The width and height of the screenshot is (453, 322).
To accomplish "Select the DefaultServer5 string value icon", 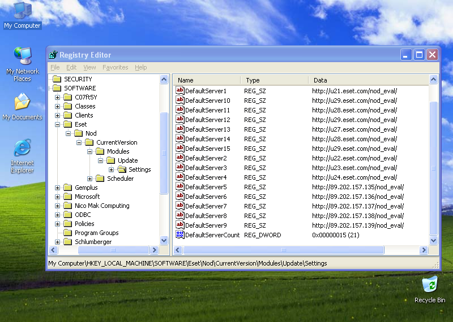I will pyautogui.click(x=180, y=187).
